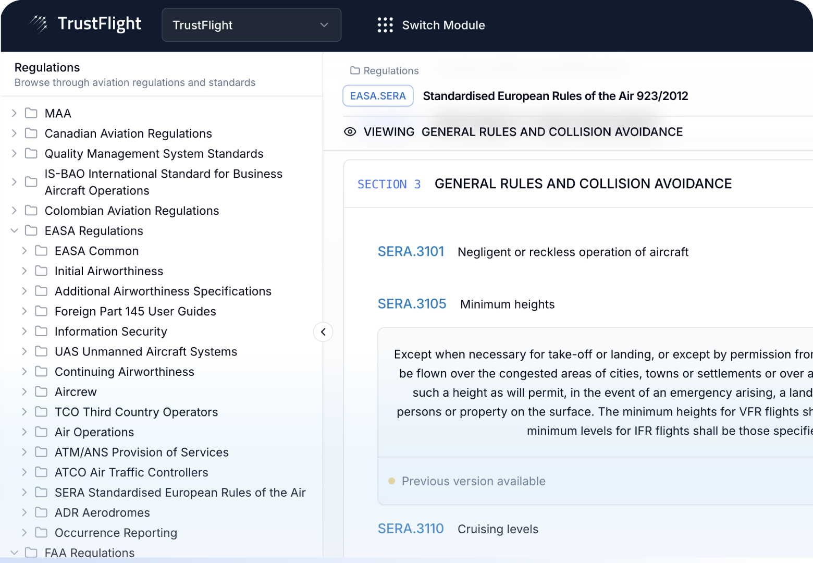This screenshot has height=563, width=813.
Task: Open the SERA.3105 Minimum heights link
Action: pos(412,304)
